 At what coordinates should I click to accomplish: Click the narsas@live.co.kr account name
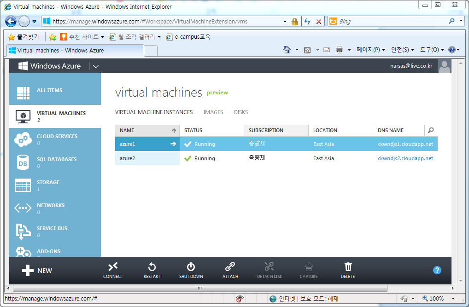411,66
